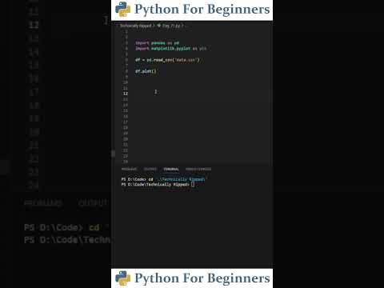Switch to the OUTPUT panel tab

click(150, 169)
